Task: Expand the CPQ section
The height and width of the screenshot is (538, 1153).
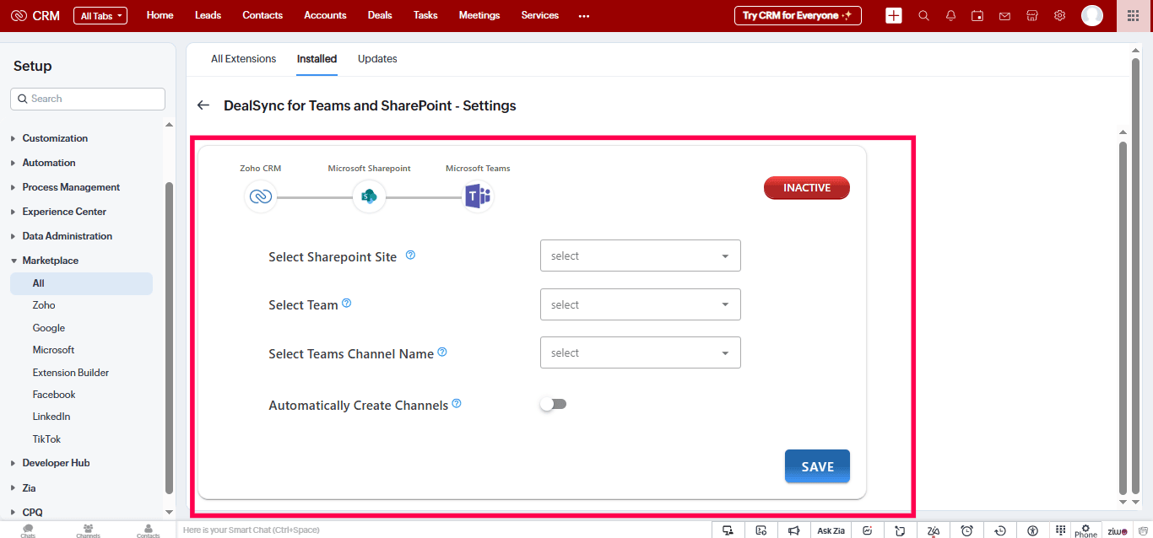Action: pos(32,512)
